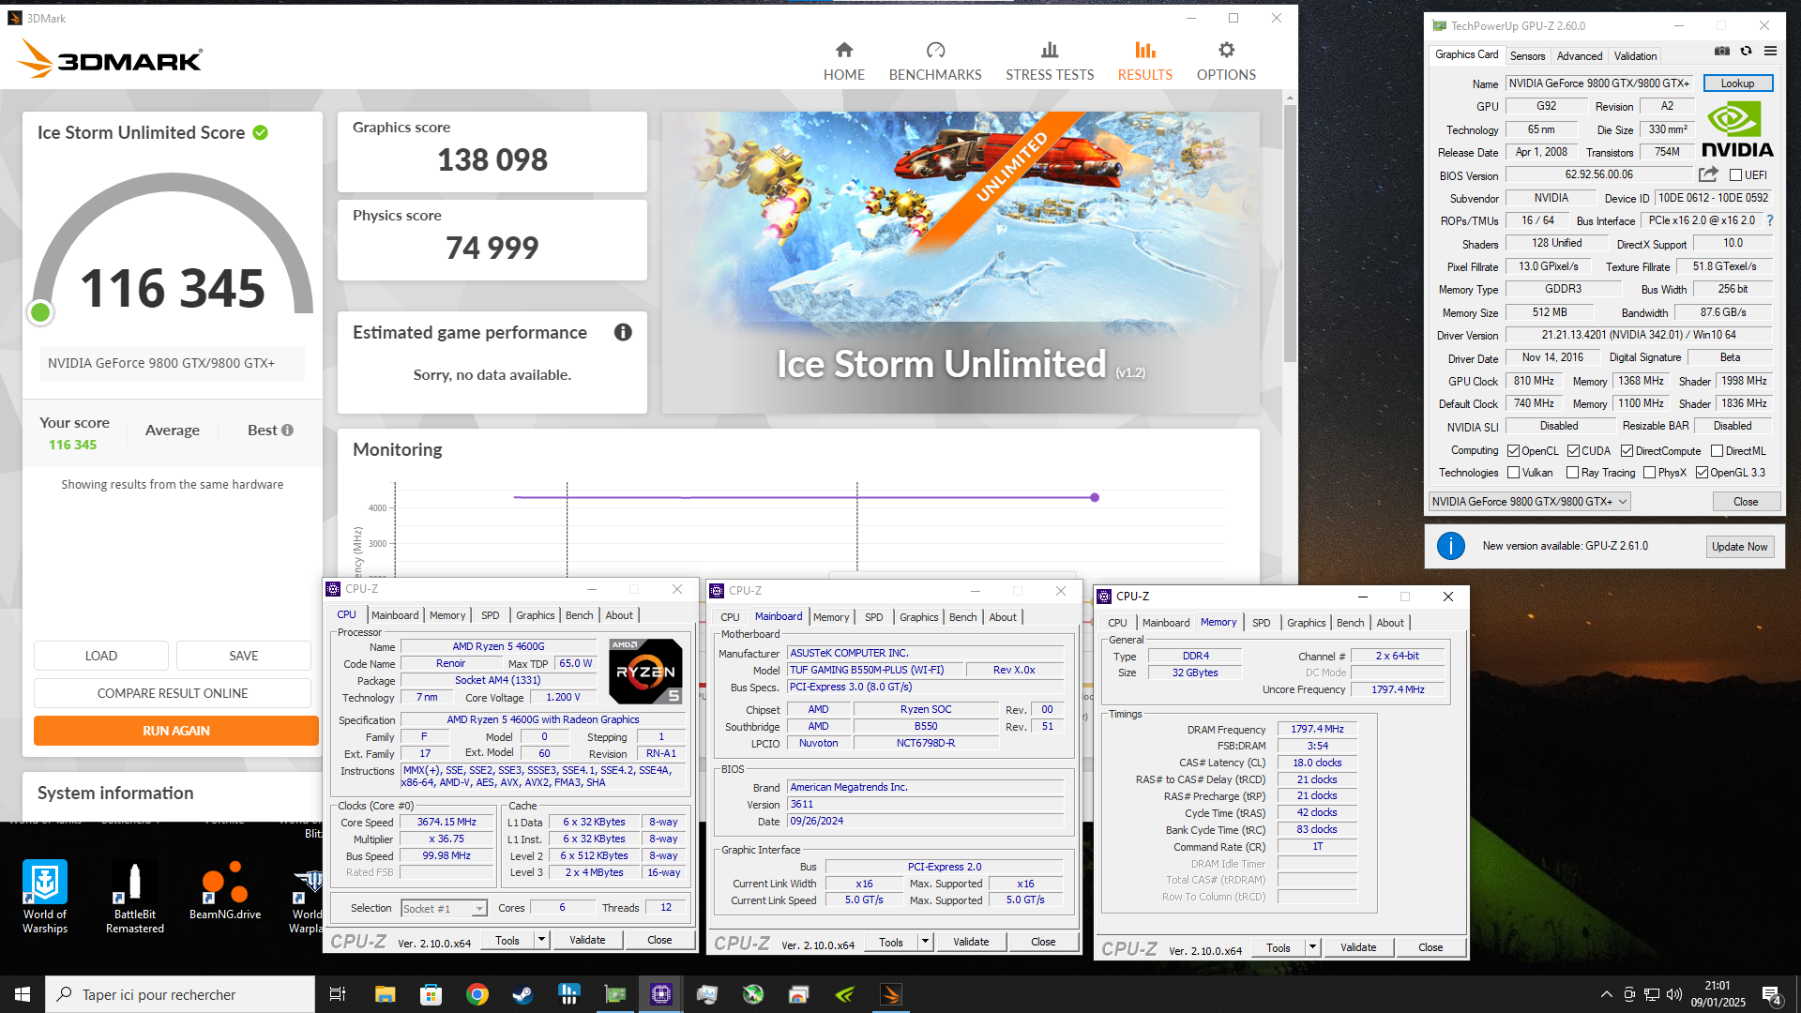Image resolution: width=1801 pixels, height=1013 pixels.
Task: Go to STRESS TESTS in 3DMark
Action: click(1050, 62)
